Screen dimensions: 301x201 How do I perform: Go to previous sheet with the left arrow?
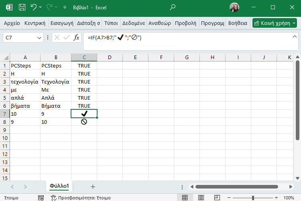[12, 187]
